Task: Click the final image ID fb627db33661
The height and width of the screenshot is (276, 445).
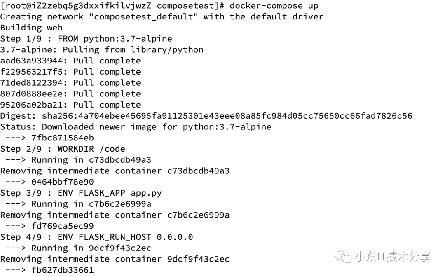Action: pos(63,270)
